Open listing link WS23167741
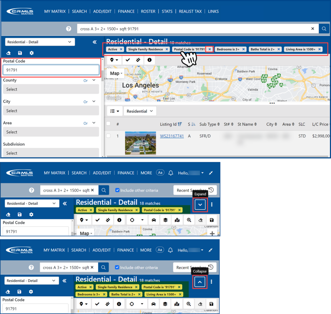Viewport: 331px width, 314px height. tap(172, 136)
